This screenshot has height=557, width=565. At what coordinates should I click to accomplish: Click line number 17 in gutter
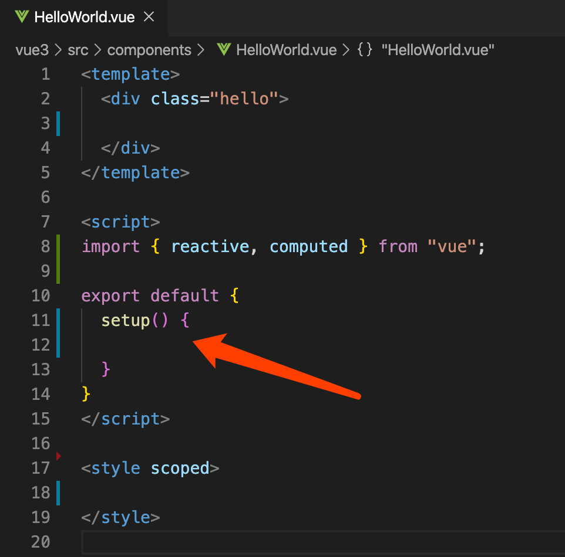click(41, 468)
